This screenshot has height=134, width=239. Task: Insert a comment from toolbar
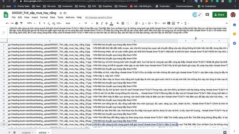pos(169,23)
